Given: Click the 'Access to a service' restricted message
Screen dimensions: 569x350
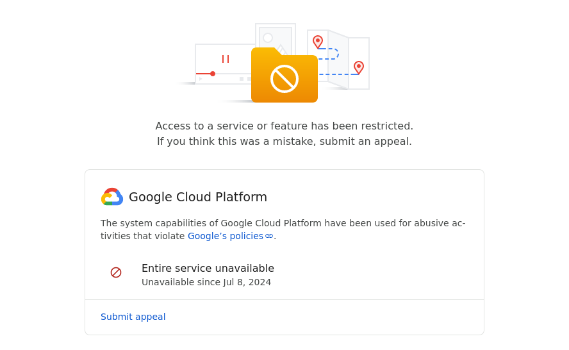Looking at the screenshot, I should [284, 126].
